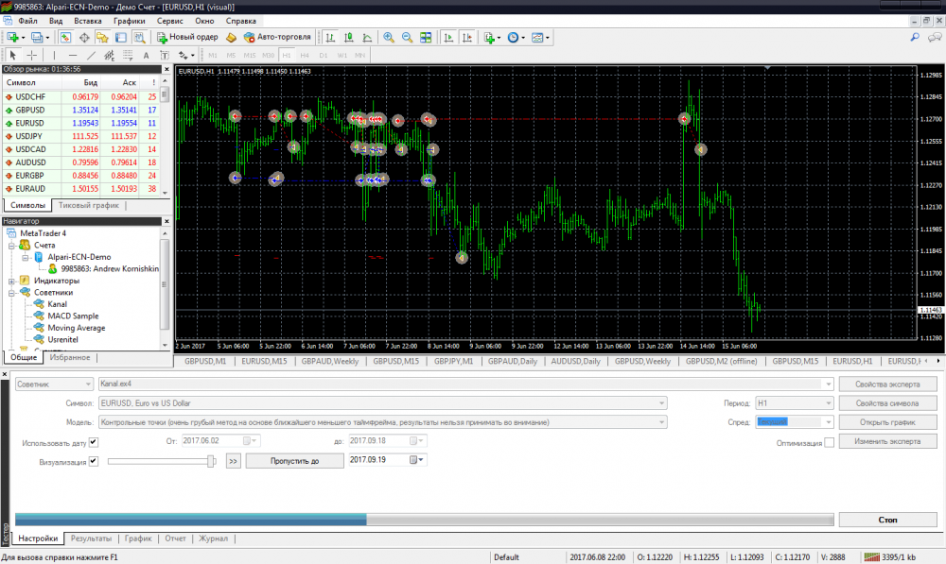Open the periods clock icon
946x564 pixels.
tap(515, 38)
